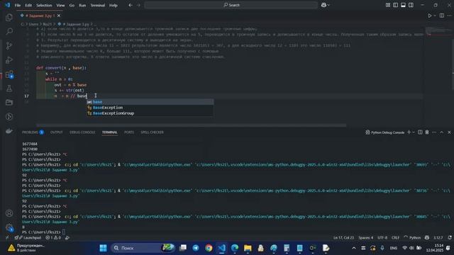454x255 pixels.
Task: Toggle the bottom panel layout button
Action: [x=403, y=5]
